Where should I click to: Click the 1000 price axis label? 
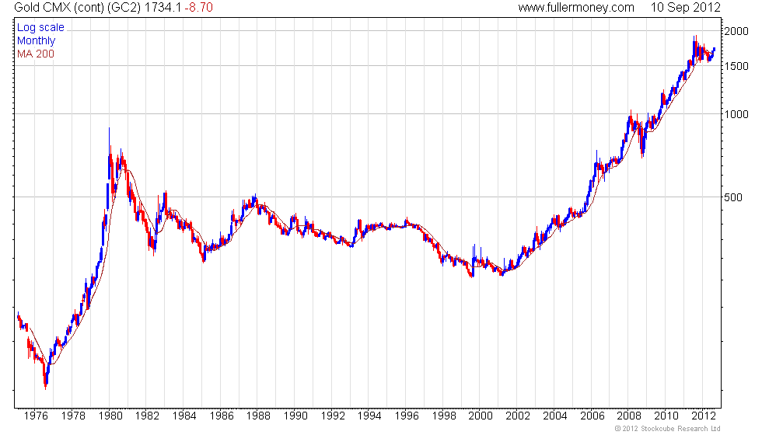(736, 114)
